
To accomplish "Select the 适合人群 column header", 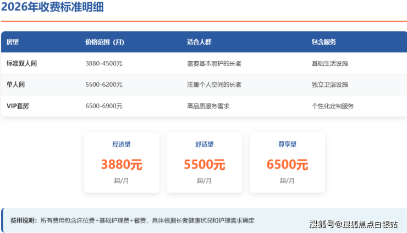I will pos(199,42).
